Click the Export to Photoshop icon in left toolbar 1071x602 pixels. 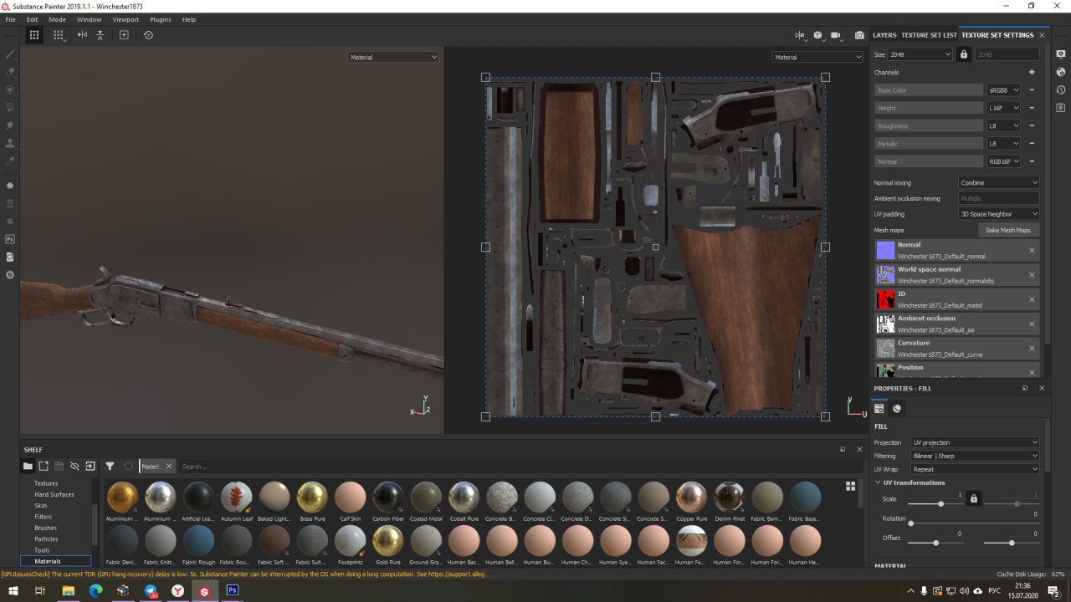tap(10, 239)
